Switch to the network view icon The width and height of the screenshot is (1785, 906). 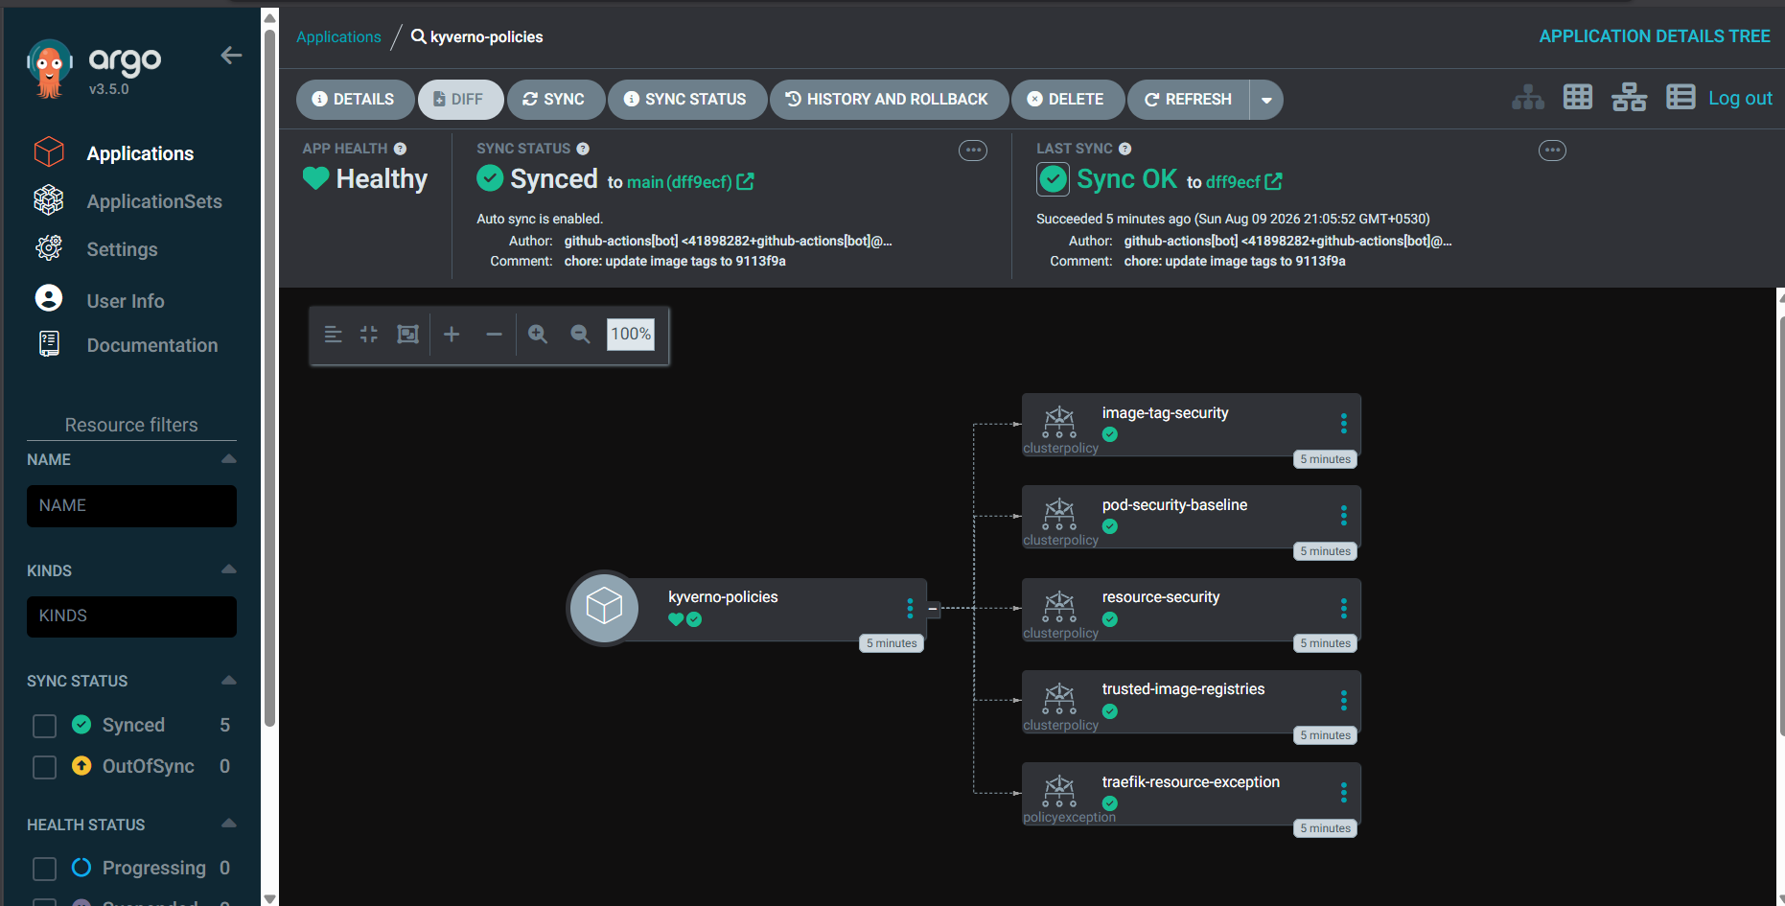tap(1629, 98)
